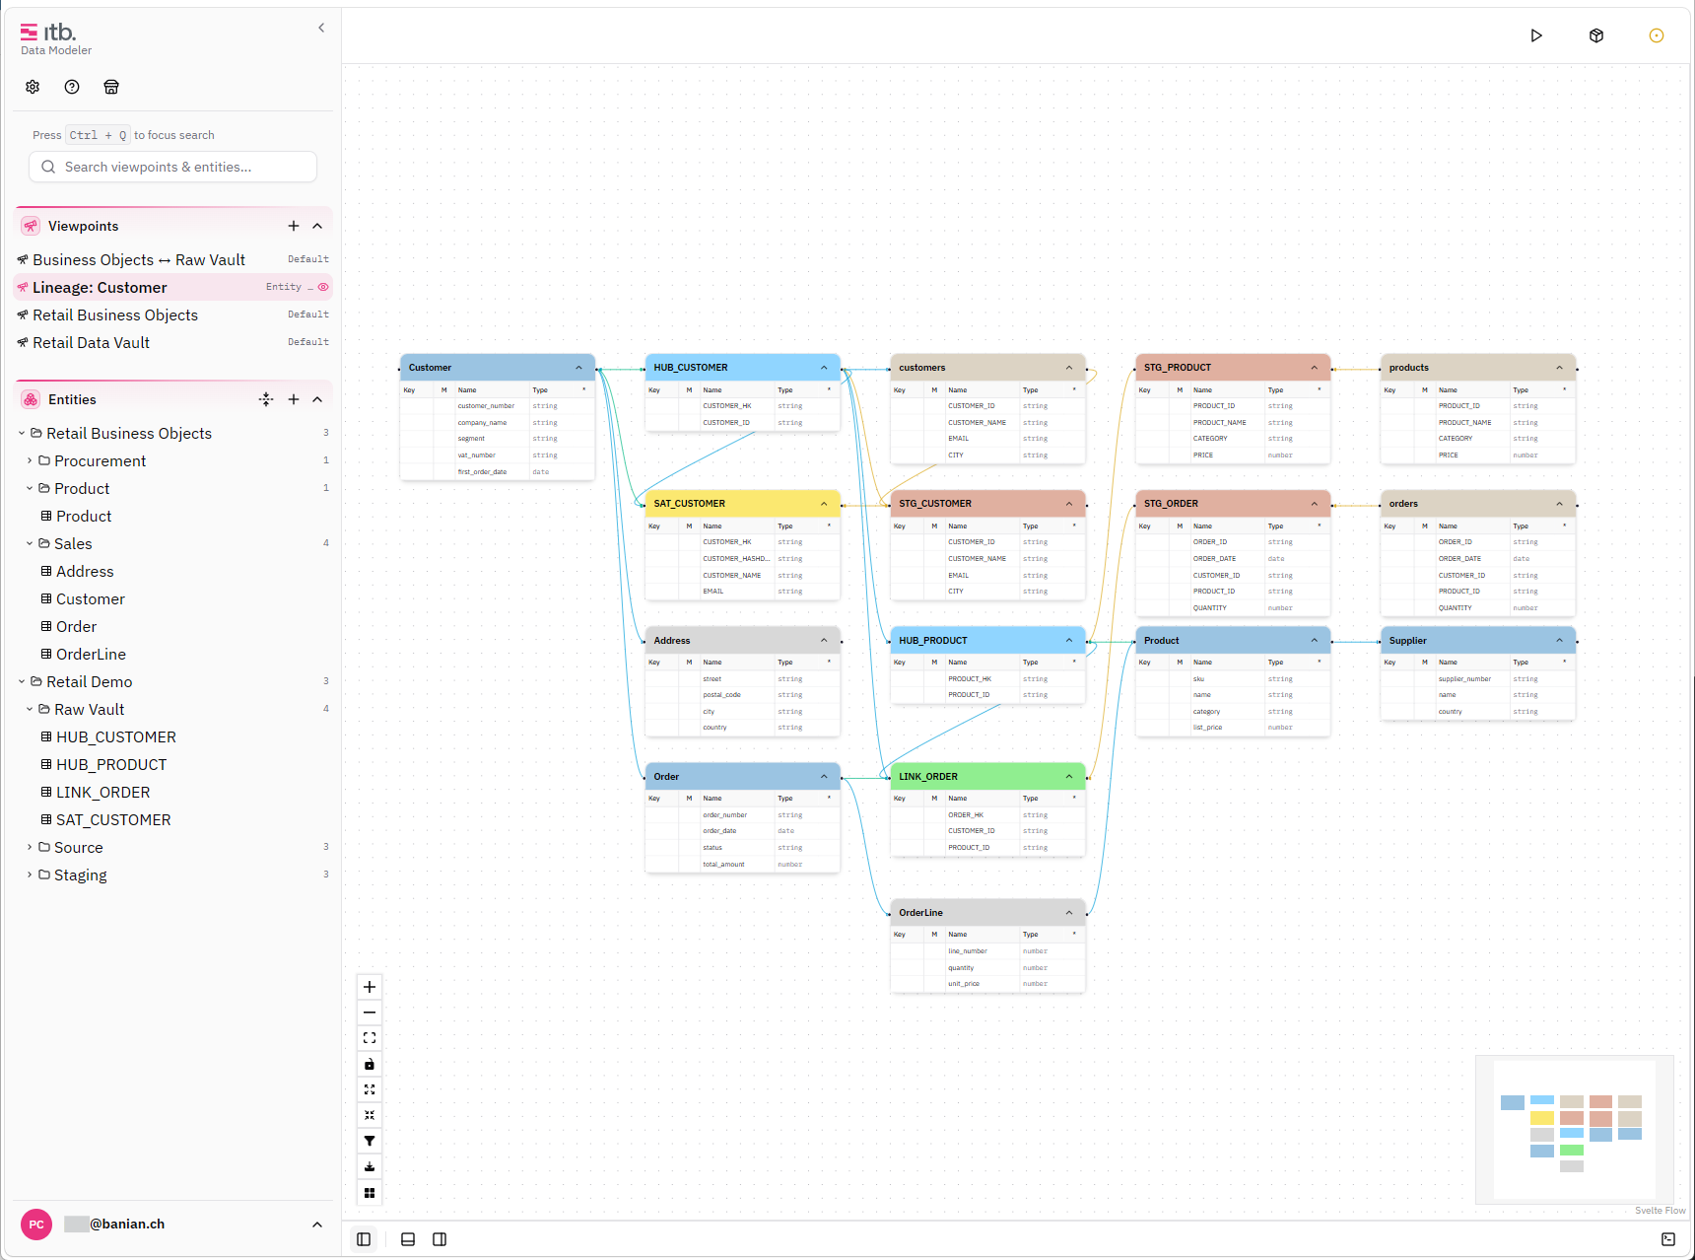Collapse the Viewpoints section
Screen dimensions: 1695x1260
pyautogui.click(x=317, y=226)
